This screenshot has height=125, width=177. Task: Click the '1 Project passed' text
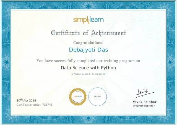(81, 74)
